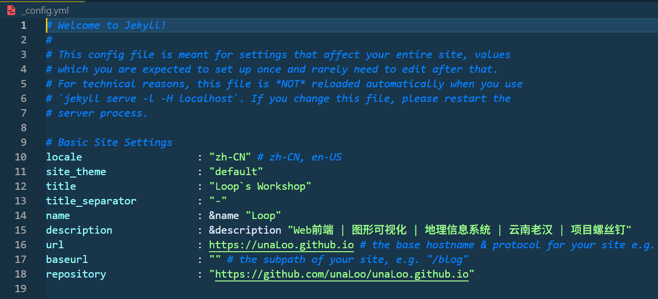Image resolution: width=658 pixels, height=299 pixels.
Task: Click the YAML file icon on the _config.yml tab
Action: click(x=11, y=10)
